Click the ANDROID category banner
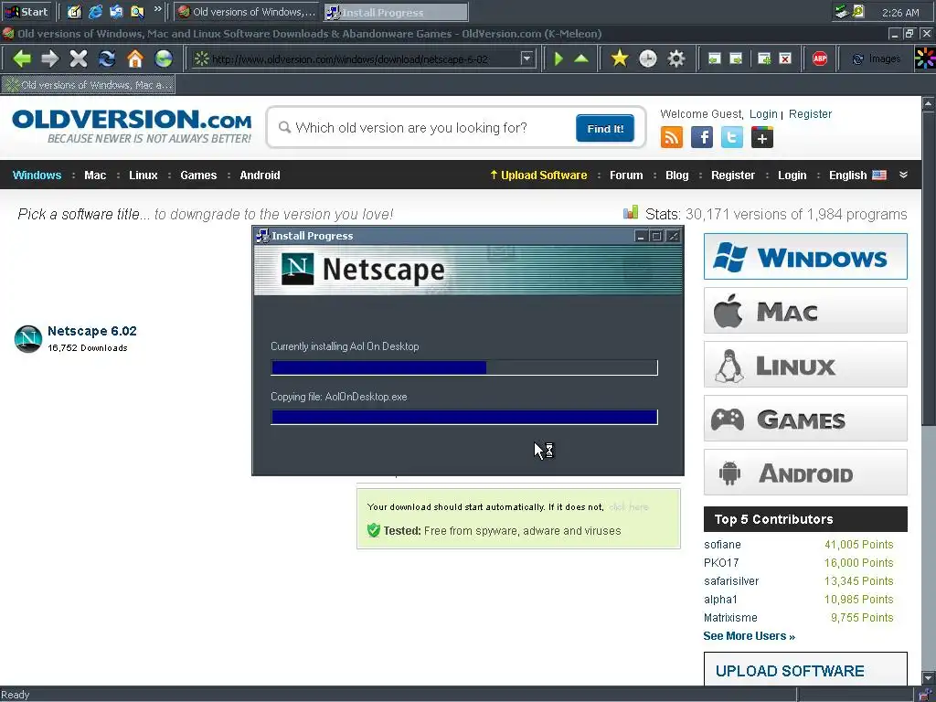Image resolution: width=936 pixels, height=702 pixels. tap(805, 473)
